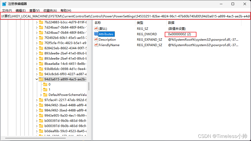Viewport: 251px width, 141px height.
Task: Select tree key 94d3a615-a899-4ac5-ae2b
Action: pyautogui.click(x=65, y=79)
